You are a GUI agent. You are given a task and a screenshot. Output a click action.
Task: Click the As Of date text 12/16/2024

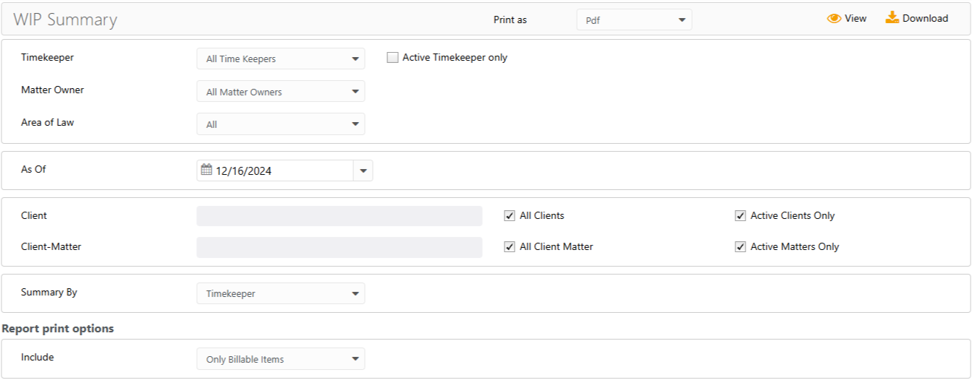pyautogui.click(x=244, y=172)
